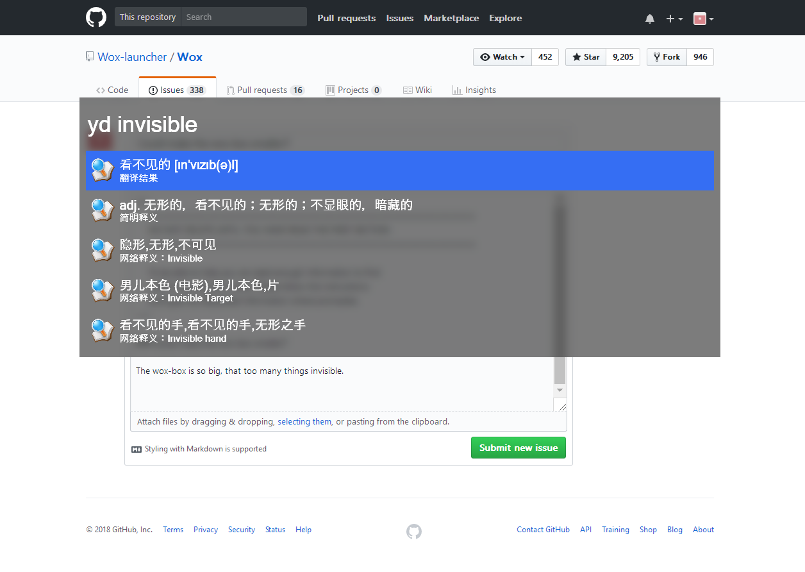Viewport: 805px width, 572px height.
Task: Open the footer Blog link
Action: click(675, 530)
